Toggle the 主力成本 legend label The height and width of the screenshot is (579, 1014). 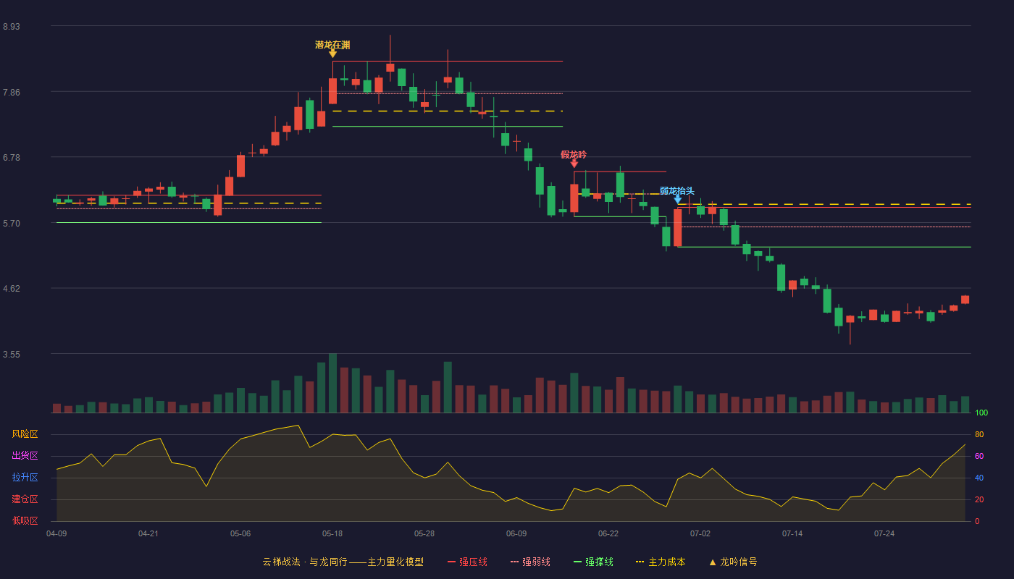click(x=666, y=562)
